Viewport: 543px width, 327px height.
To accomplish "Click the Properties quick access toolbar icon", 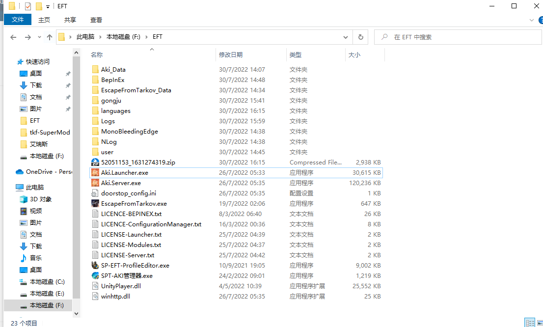I will [x=28, y=6].
